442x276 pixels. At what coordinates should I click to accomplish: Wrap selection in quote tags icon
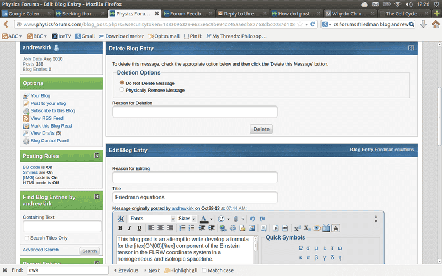(x=264, y=228)
